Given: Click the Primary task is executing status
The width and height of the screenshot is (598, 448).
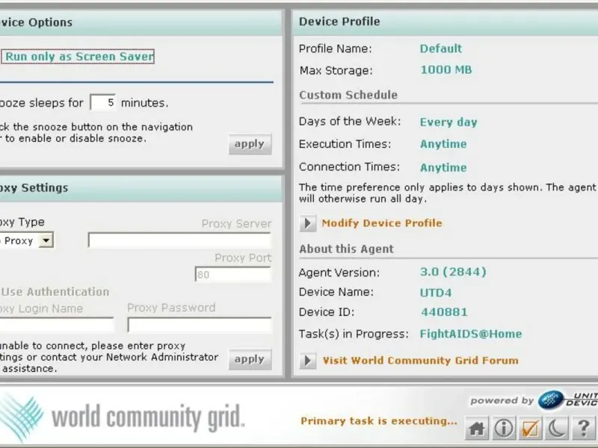Looking at the screenshot, I should coord(379,421).
